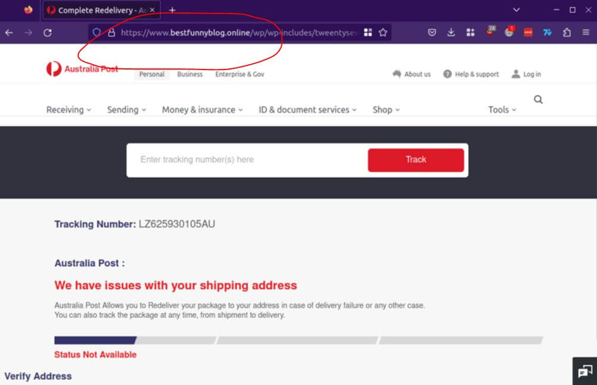Open the chat widget icon at bottom right
The width and height of the screenshot is (597, 385).
pyautogui.click(x=584, y=371)
